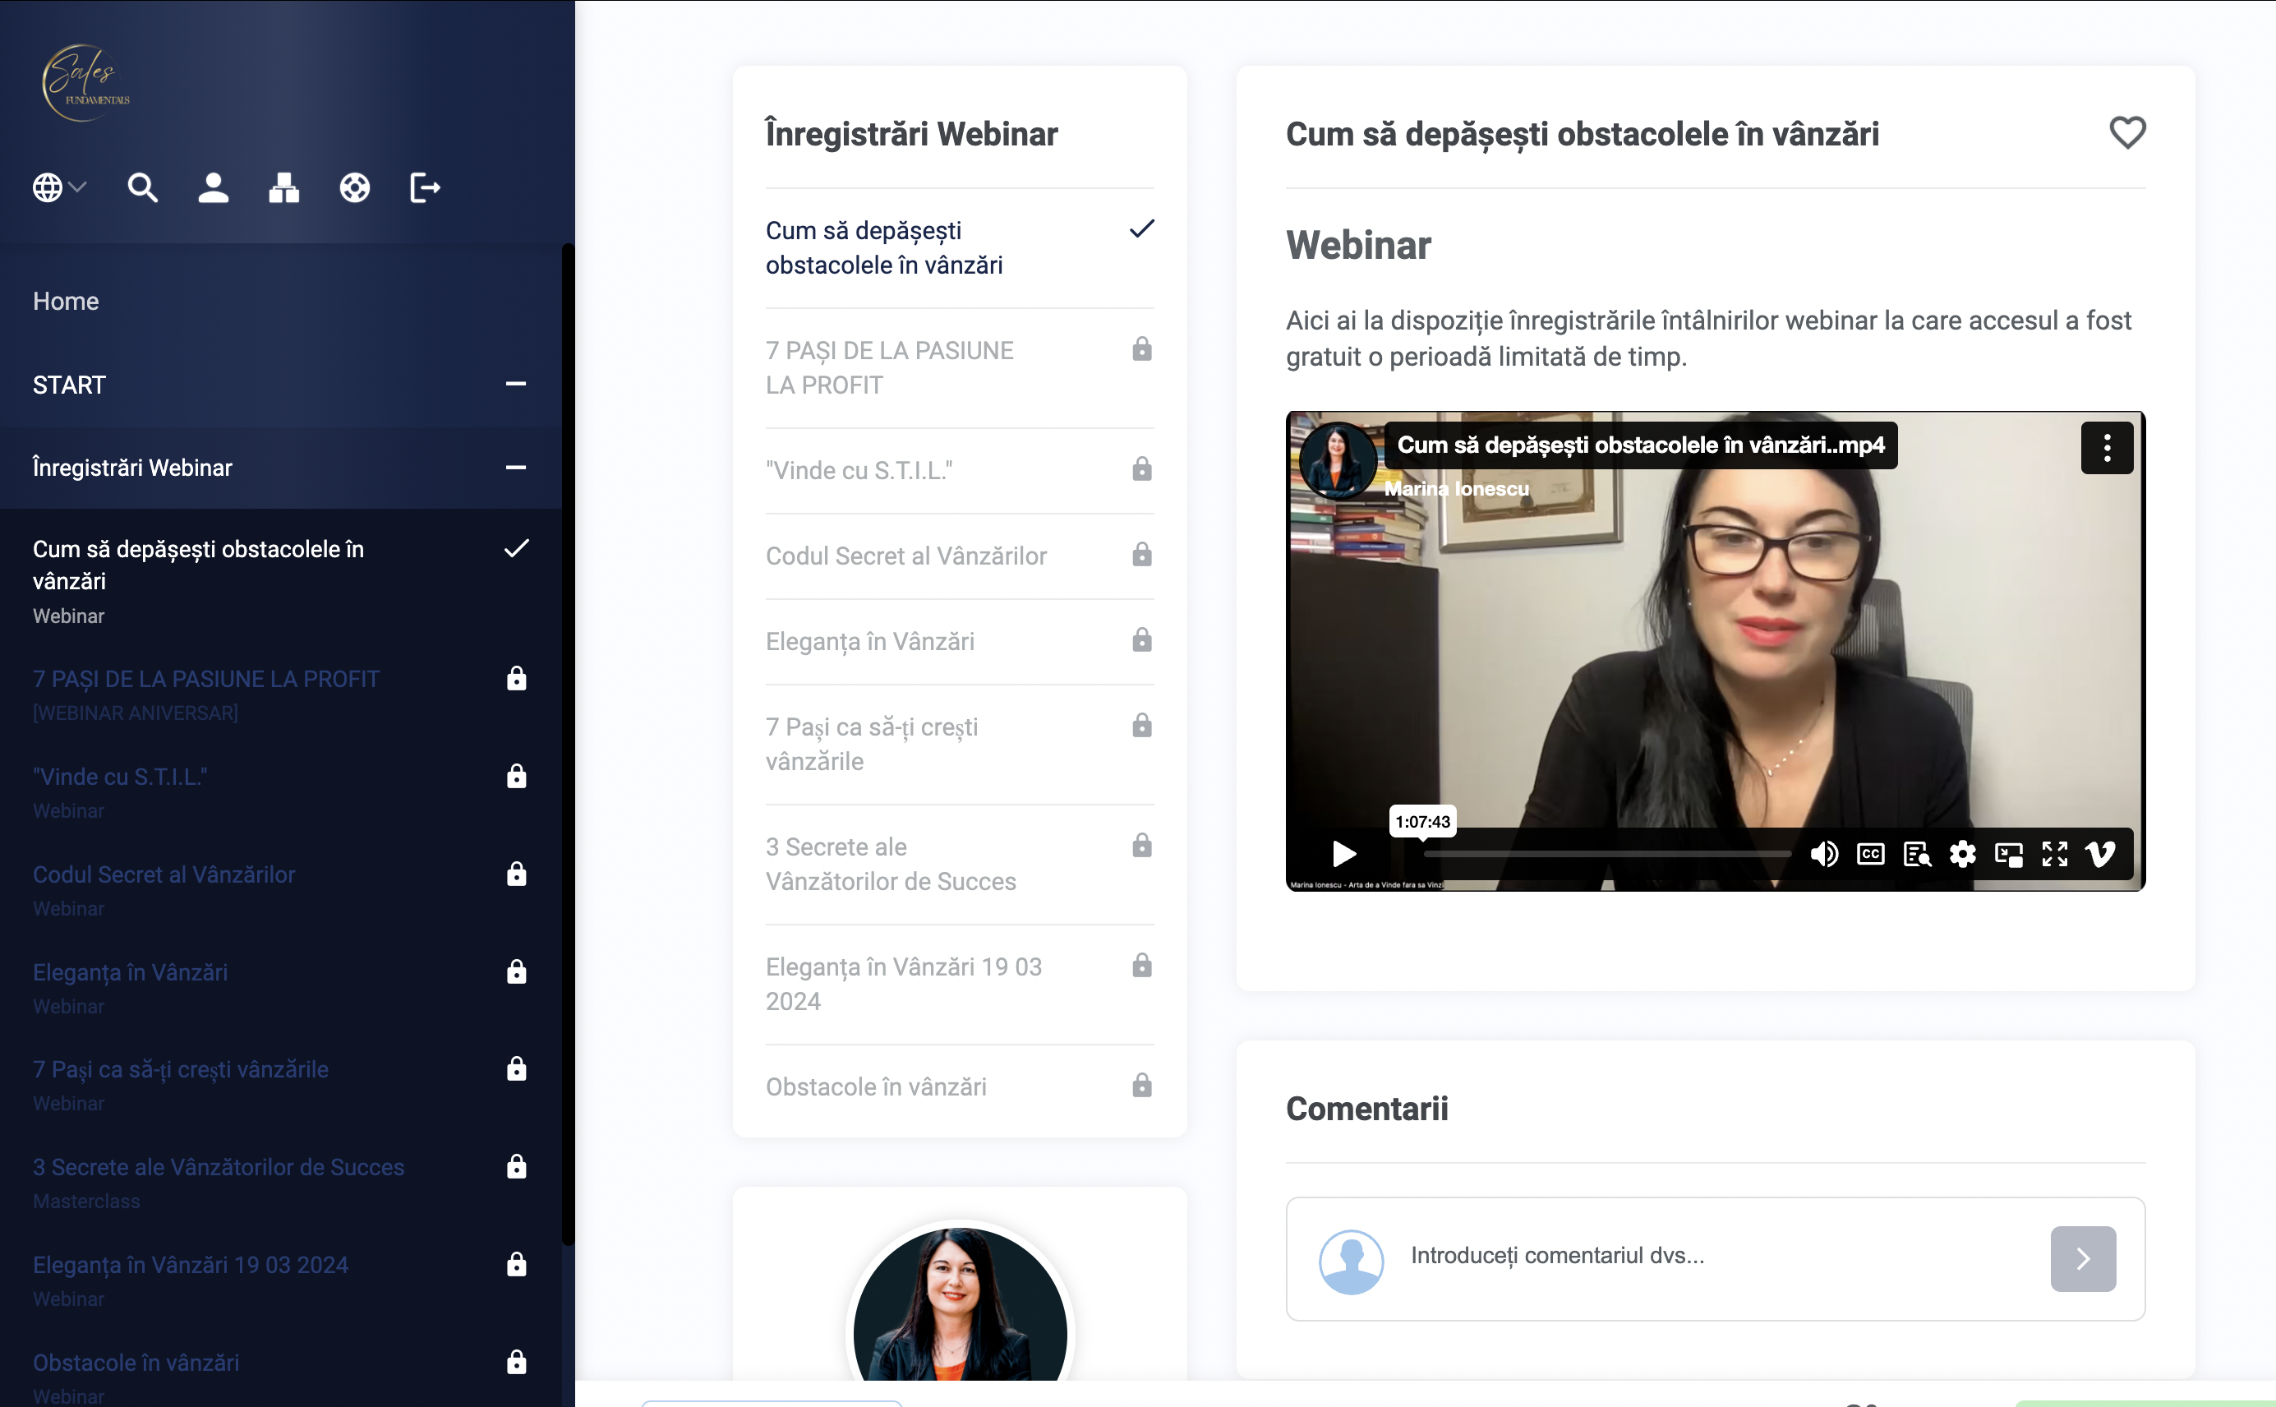Log out using the exit icon
Screen dimensions: 2276x1407
425,188
